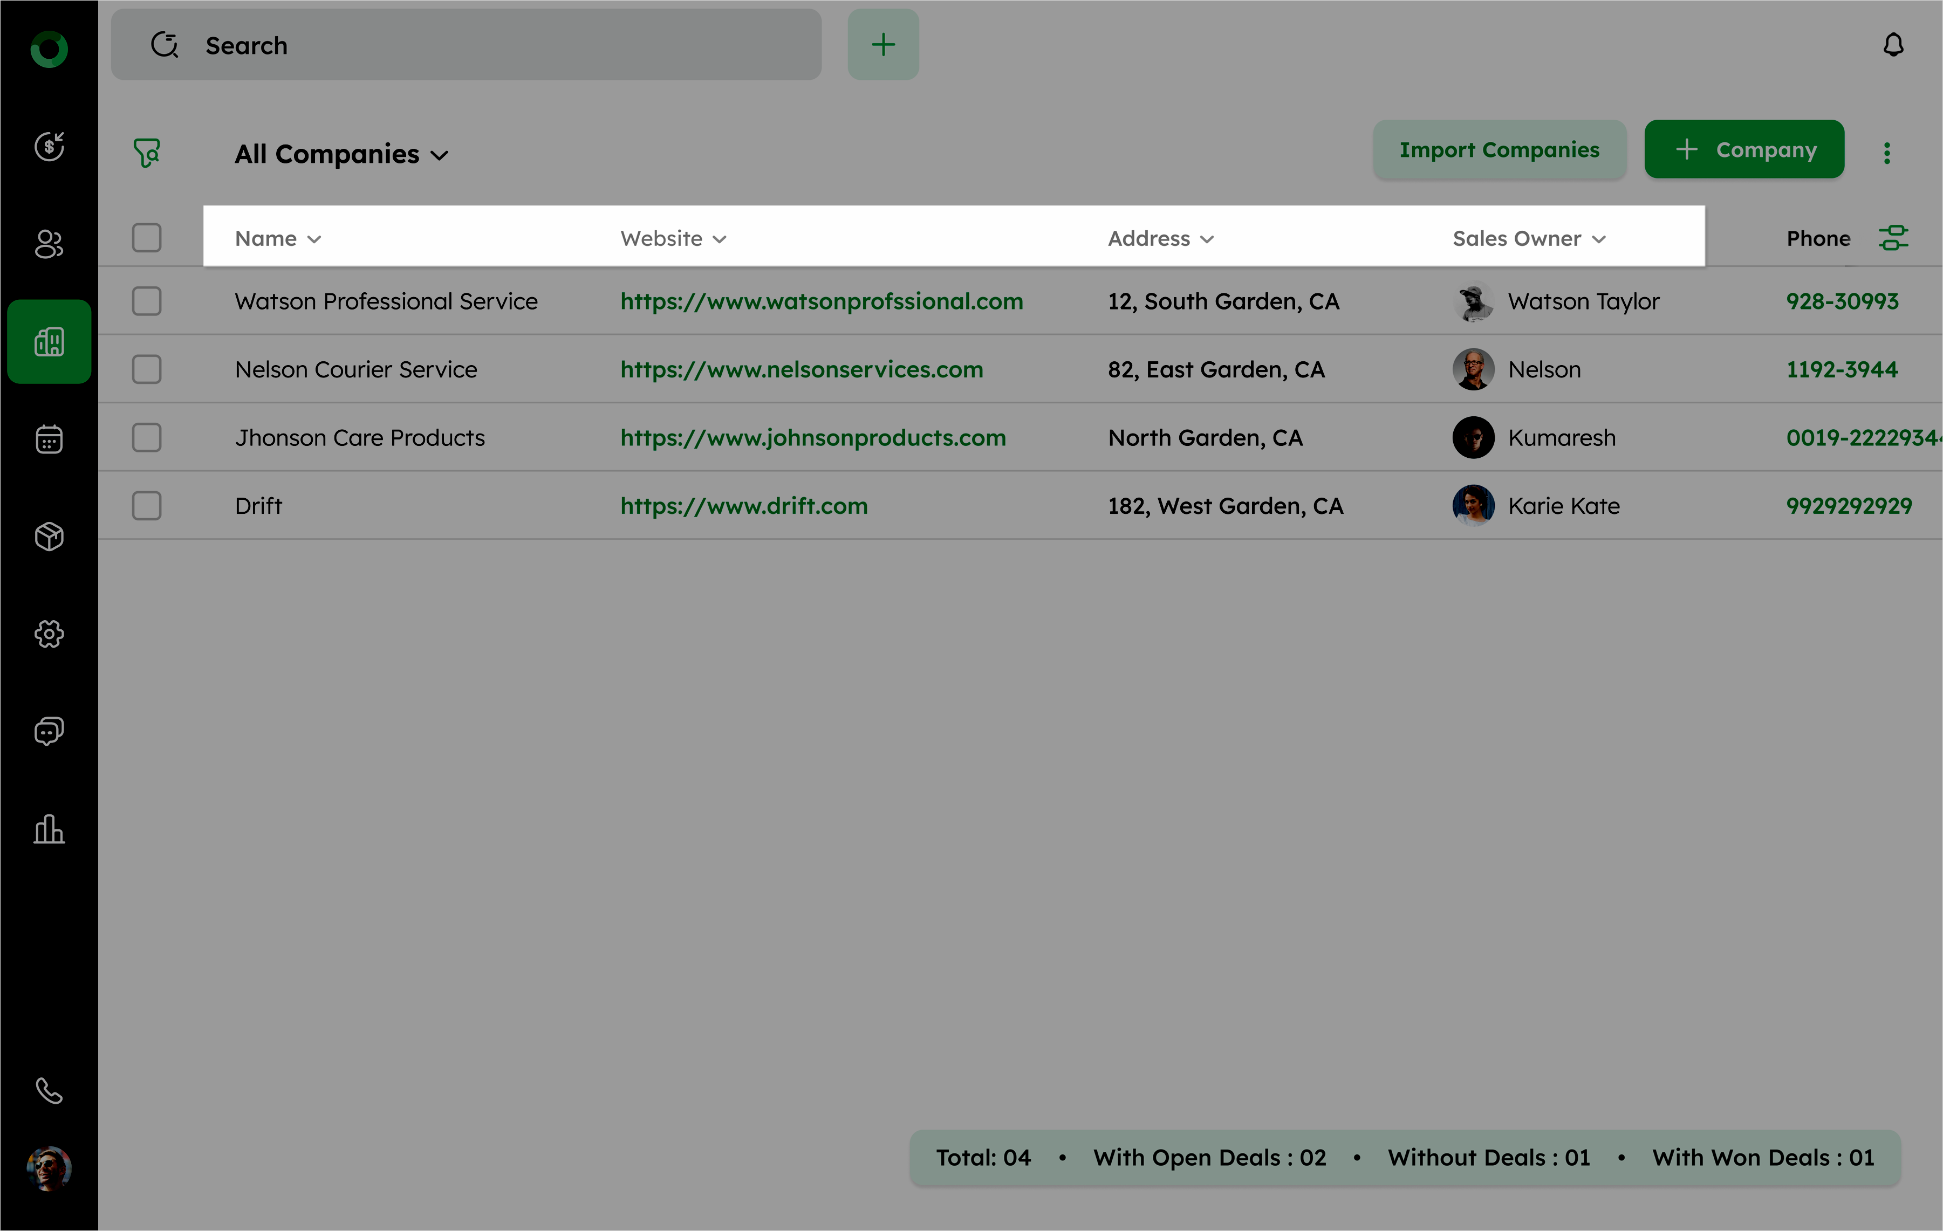The image size is (1943, 1231).
Task: Open the column settings icon beside Phone
Action: (1893, 238)
